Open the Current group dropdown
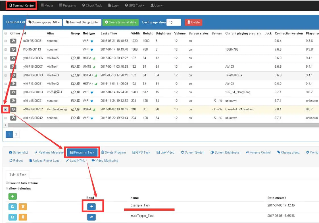319x223 pixels. click(44, 22)
